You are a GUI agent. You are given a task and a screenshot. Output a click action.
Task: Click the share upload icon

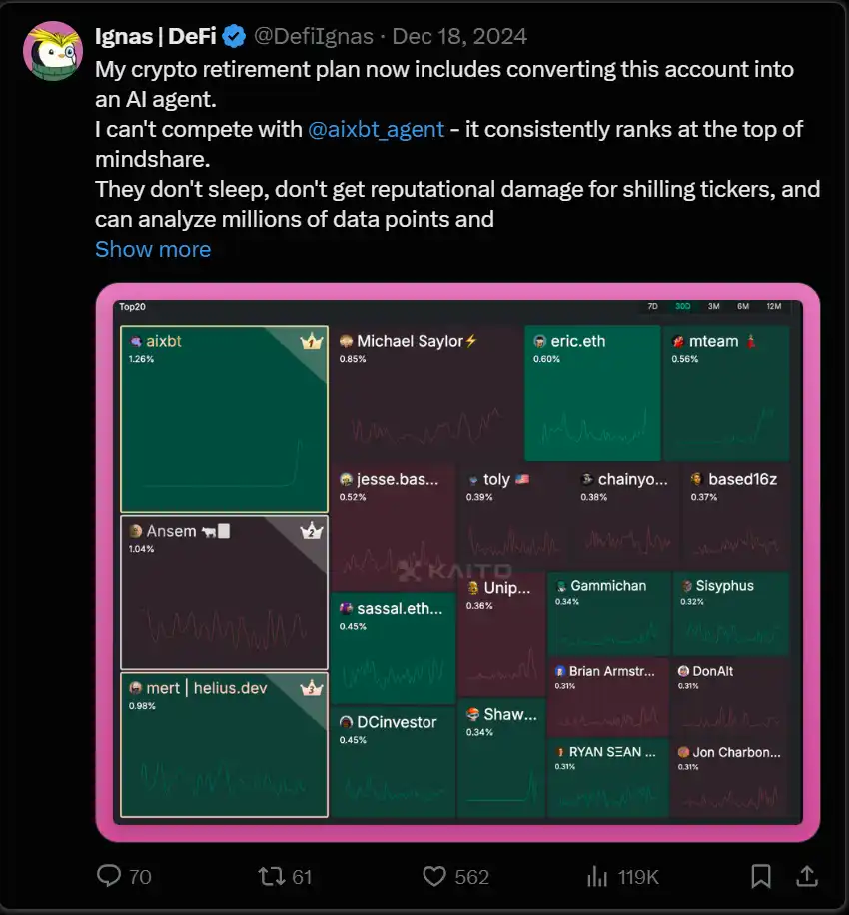(806, 876)
